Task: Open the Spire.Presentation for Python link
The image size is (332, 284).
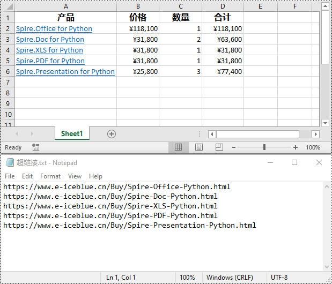Action: (65, 72)
